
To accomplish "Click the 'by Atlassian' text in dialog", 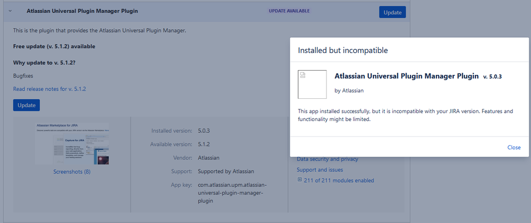I will (349, 91).
